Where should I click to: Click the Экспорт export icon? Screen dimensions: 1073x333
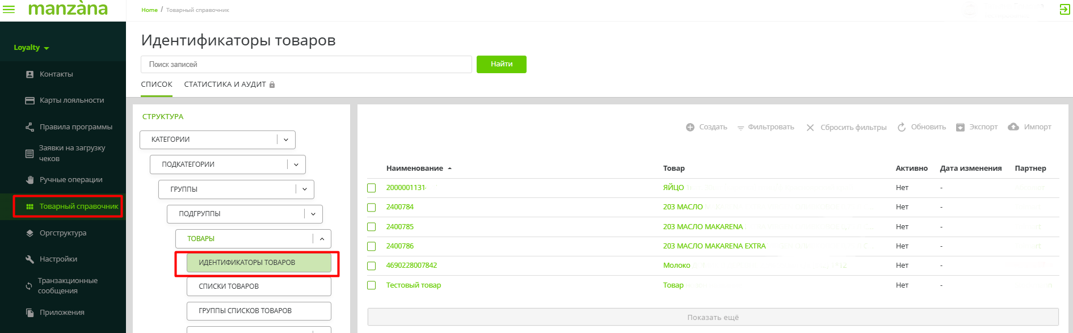960,127
